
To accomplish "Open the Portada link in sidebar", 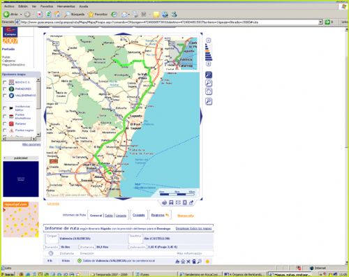I will pos(8,49).
